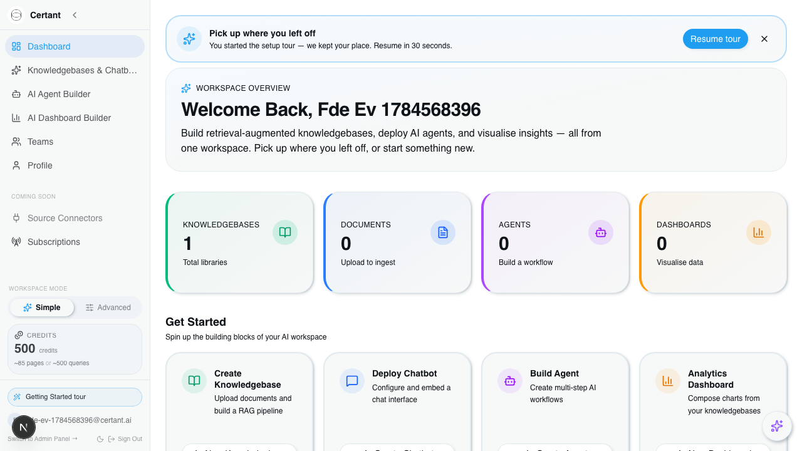Select the Upload to ingest label
This screenshot has width=802, height=451.
coord(368,262)
